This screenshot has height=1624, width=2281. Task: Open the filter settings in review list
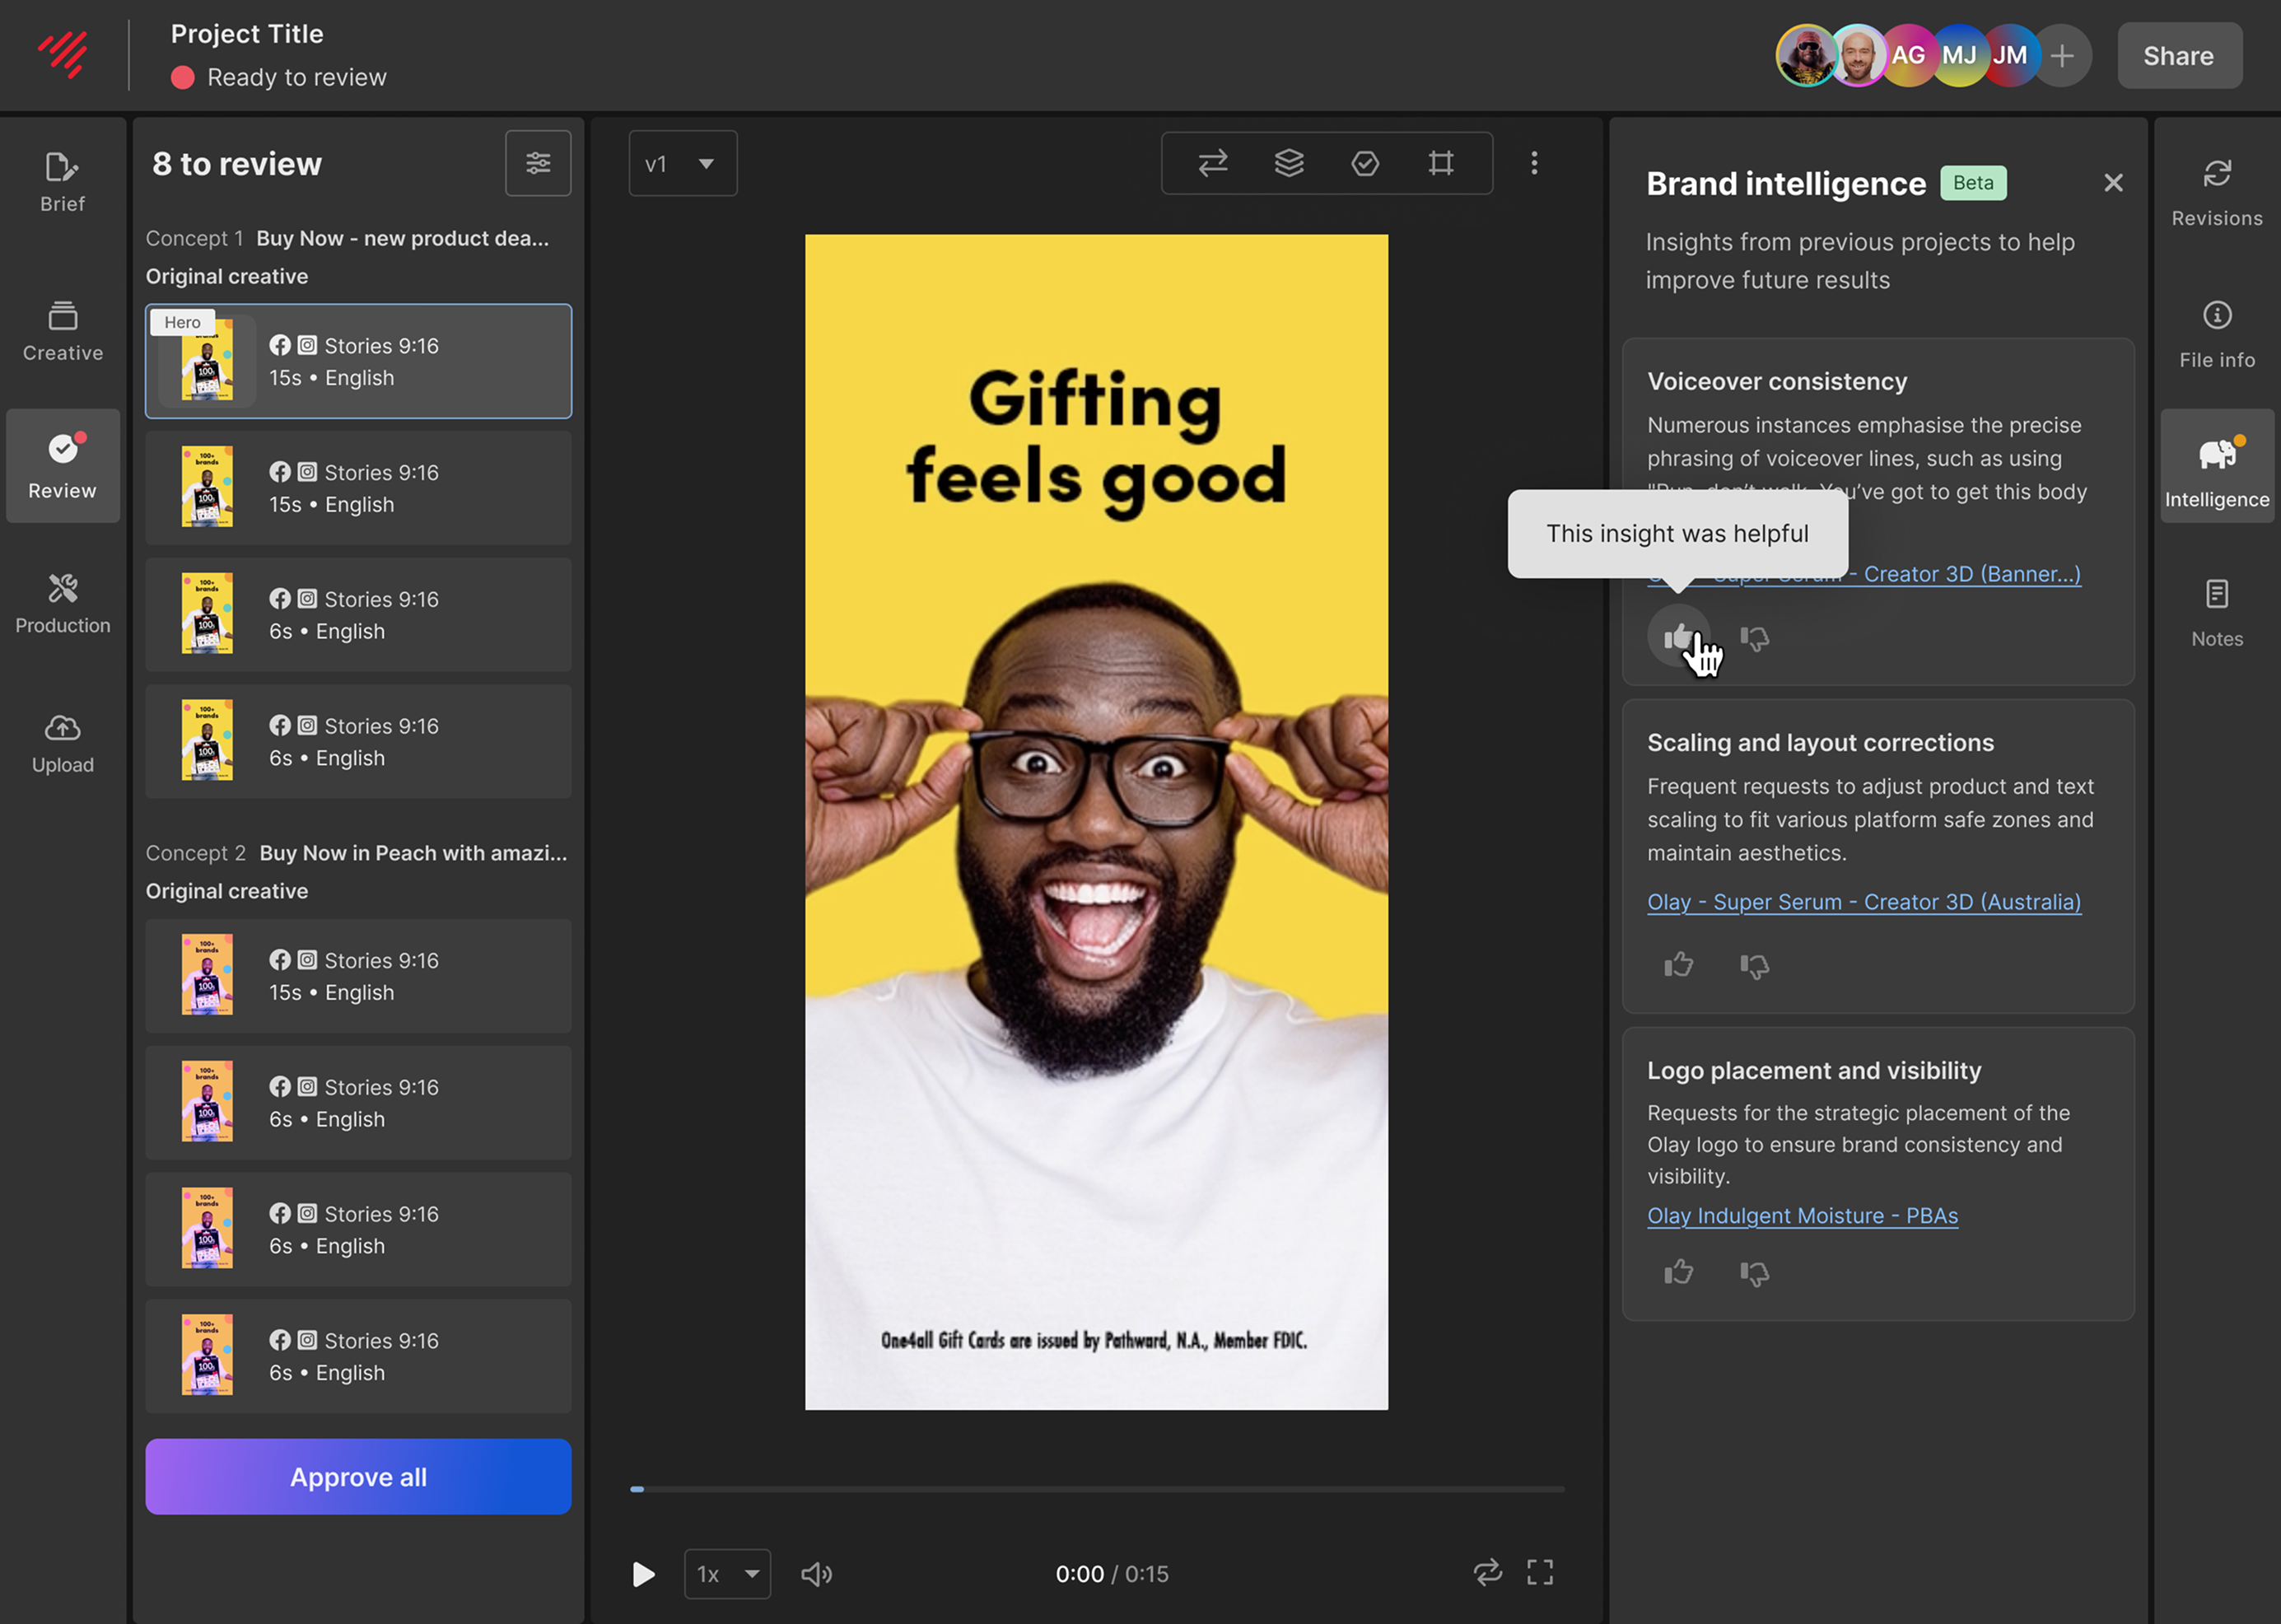[x=538, y=163]
